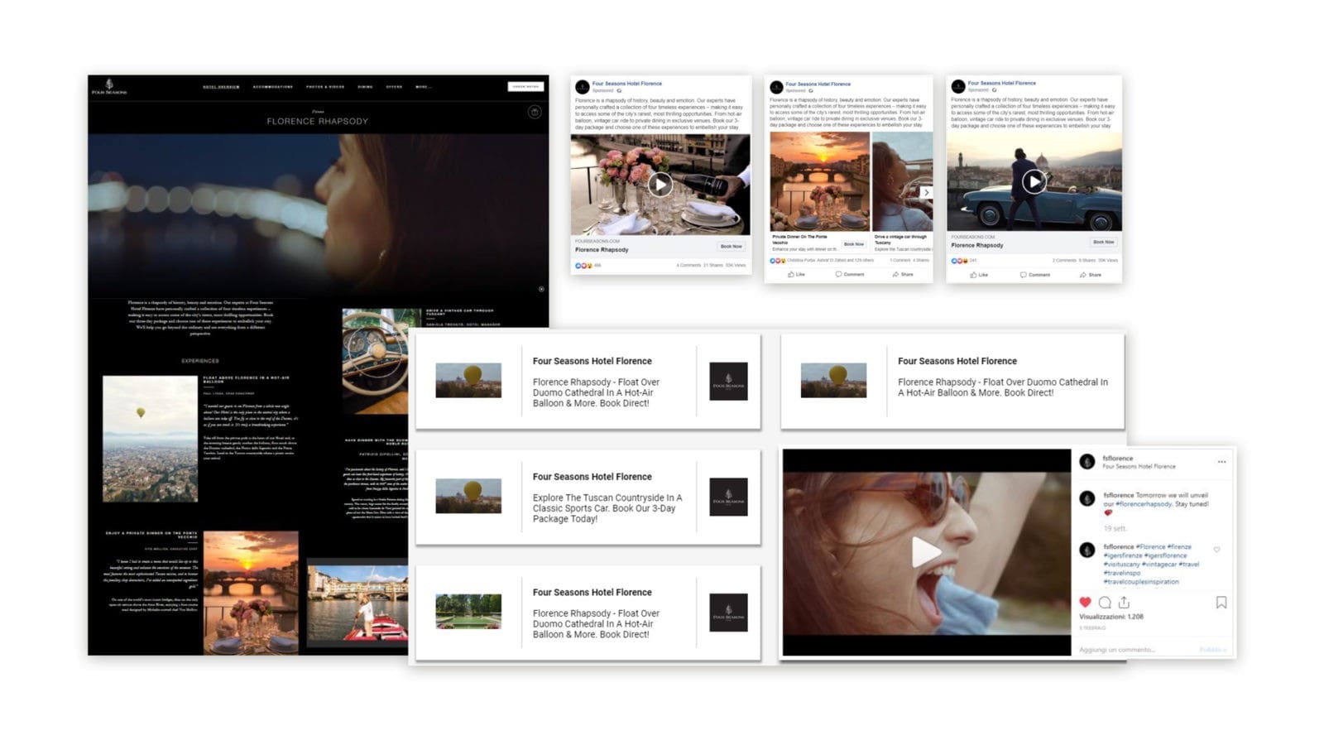Play the vintage car video in third Facebook ad

1034,181
